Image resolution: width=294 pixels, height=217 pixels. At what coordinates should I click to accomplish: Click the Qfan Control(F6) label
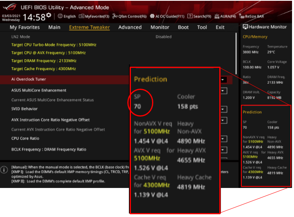[x=132, y=16]
